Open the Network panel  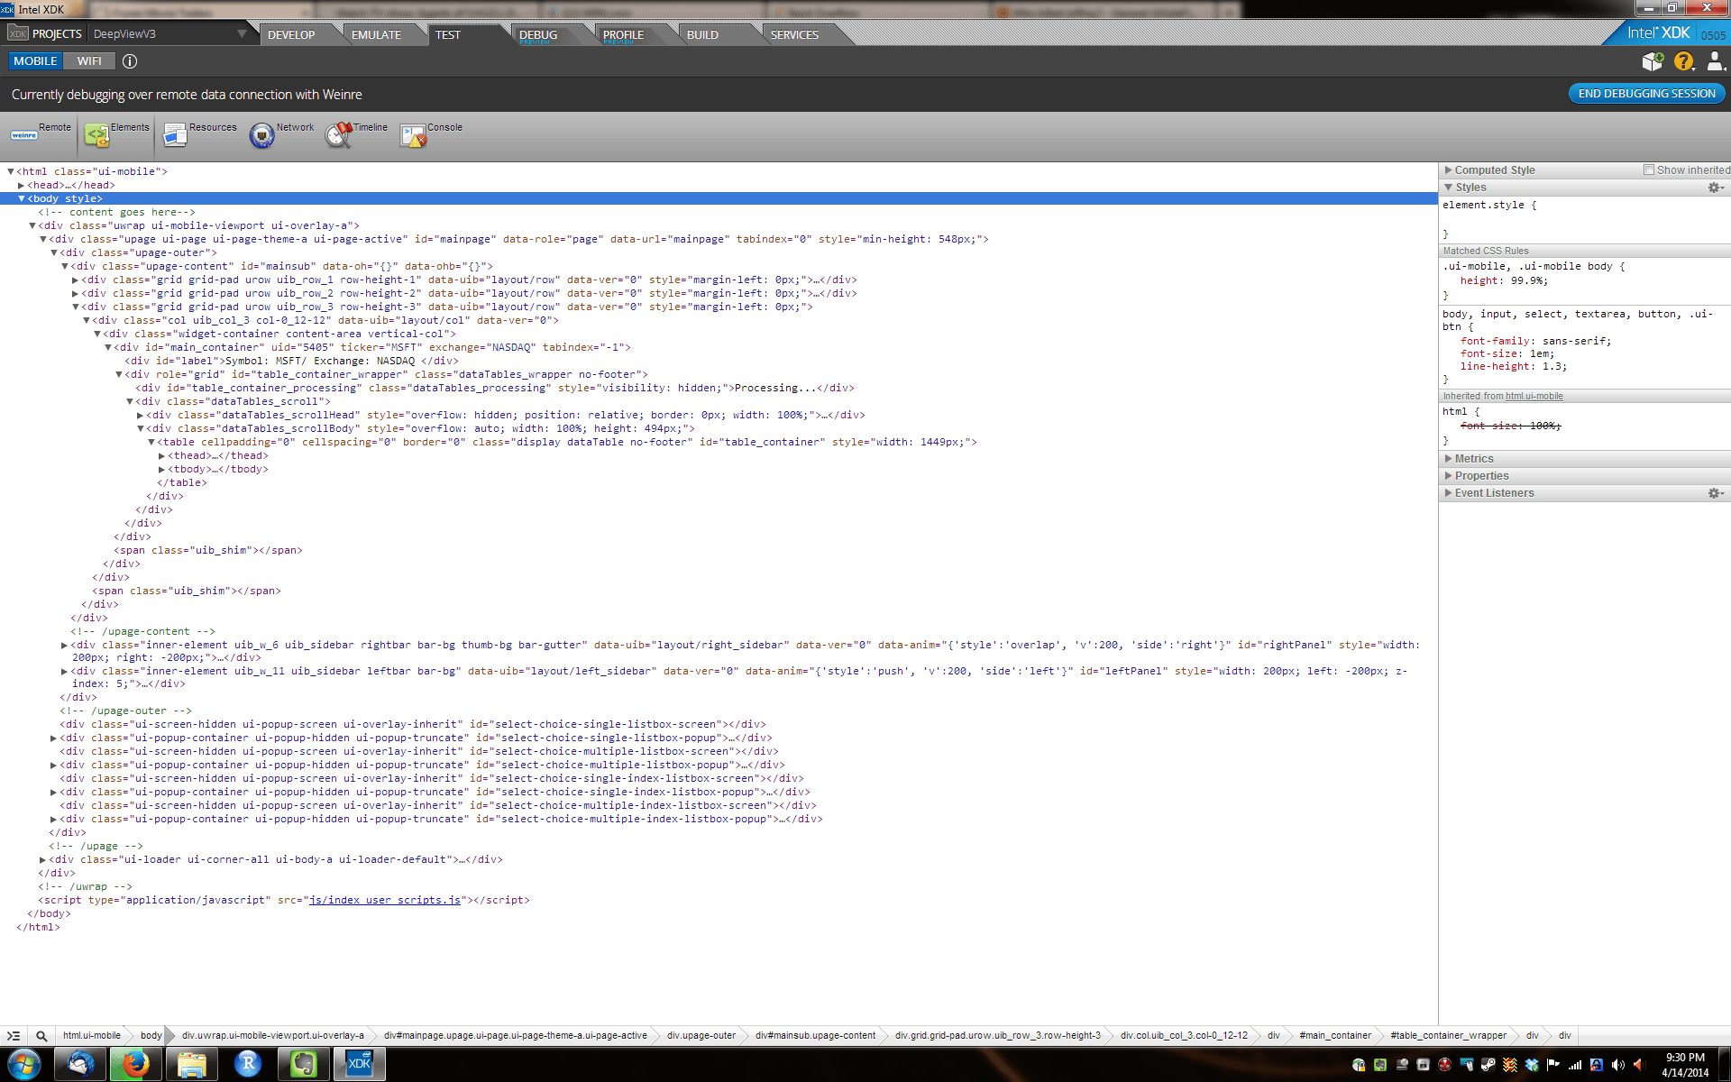point(281,134)
